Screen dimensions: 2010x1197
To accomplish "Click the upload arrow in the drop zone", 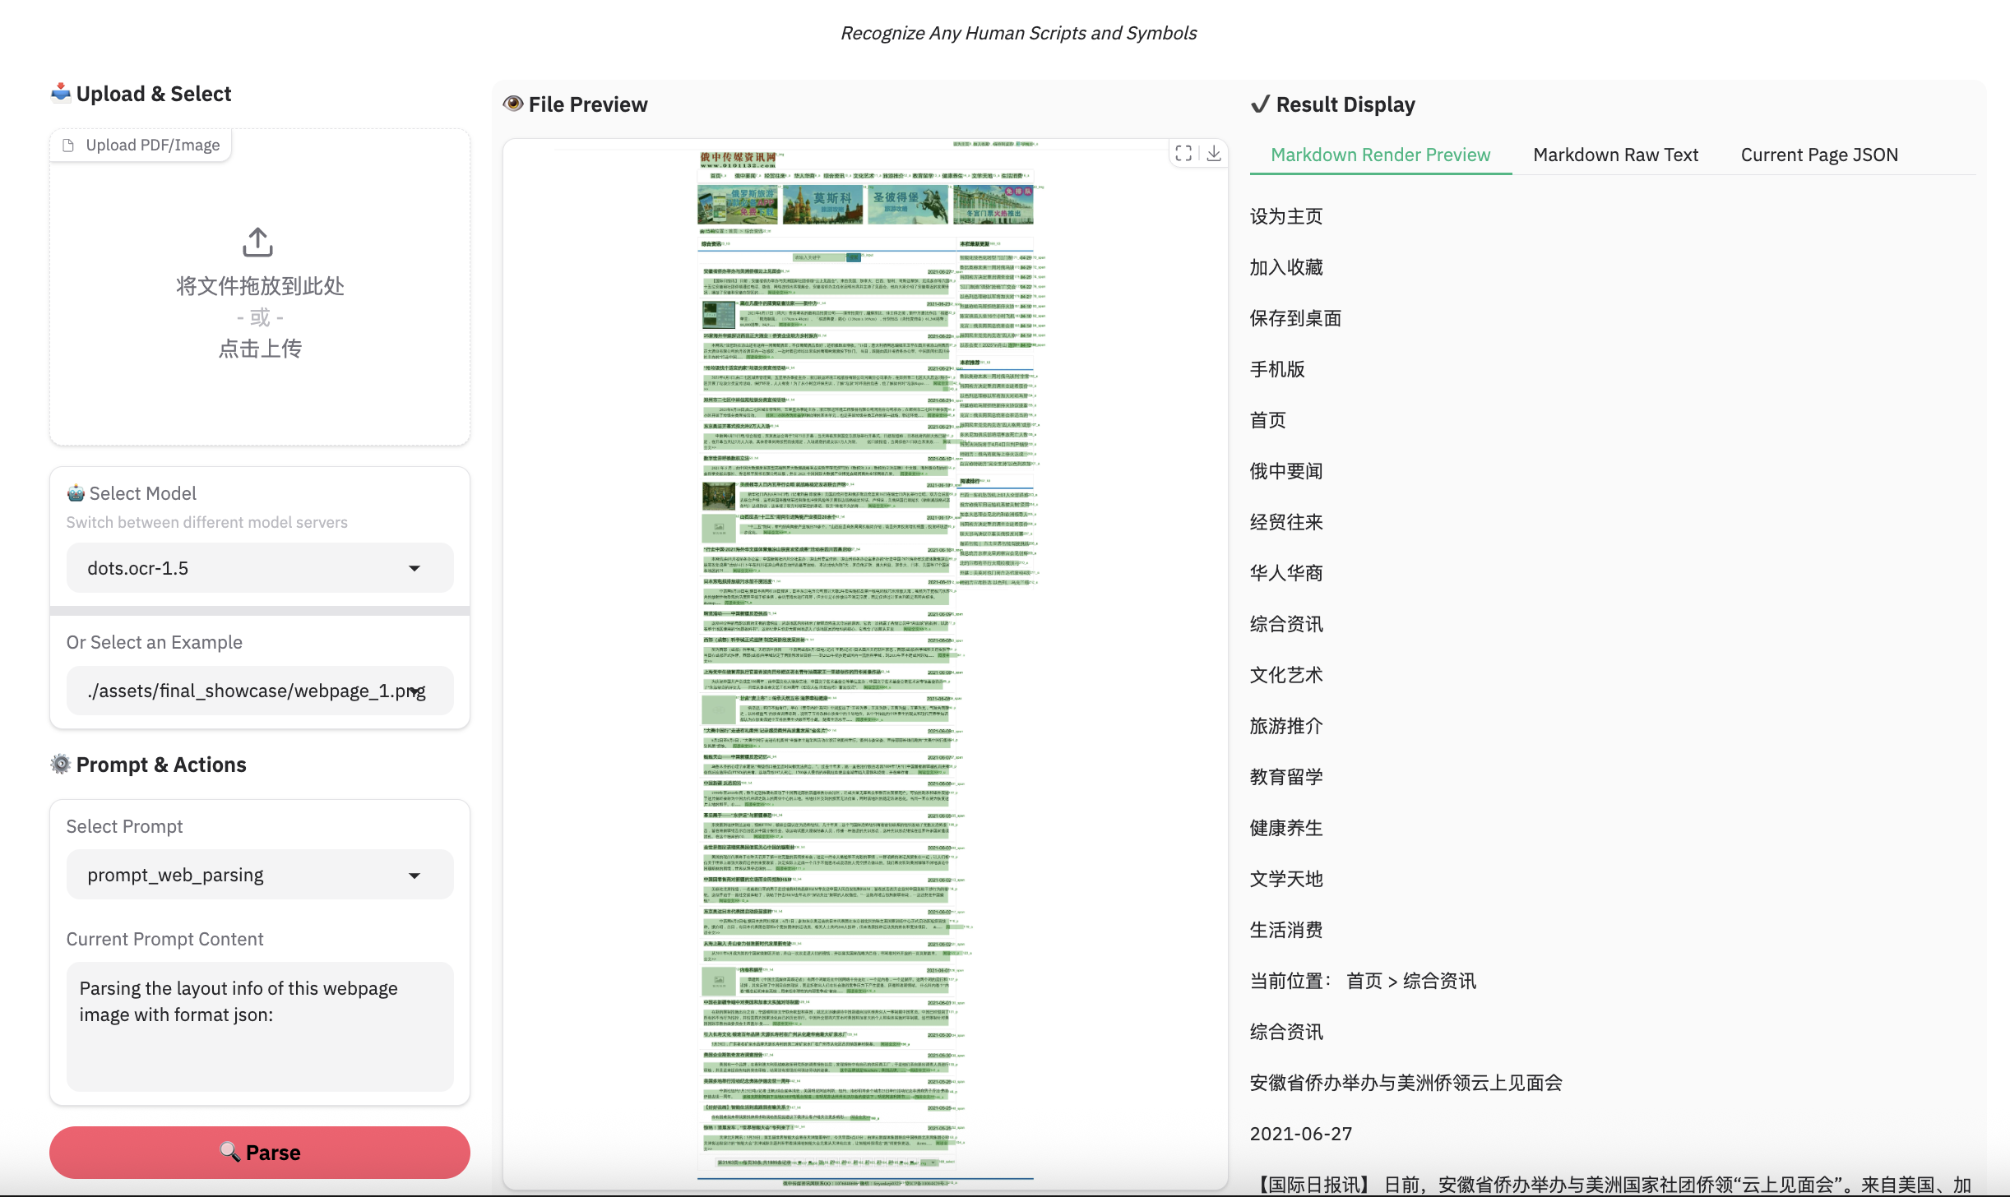I will pos(257,243).
